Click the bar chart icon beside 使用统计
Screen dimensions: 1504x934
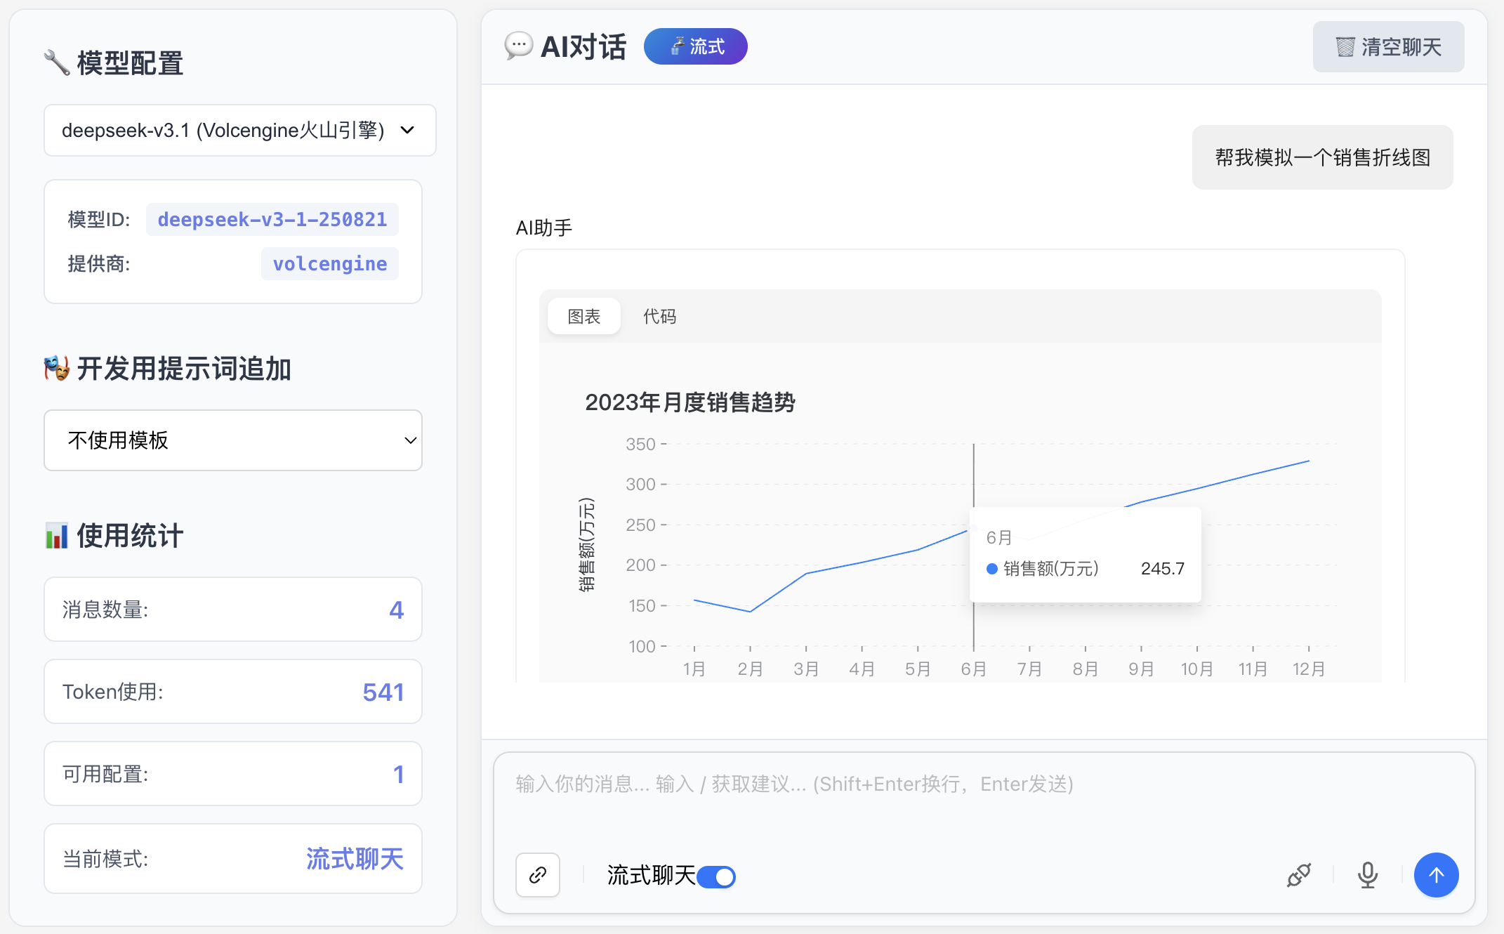(56, 536)
